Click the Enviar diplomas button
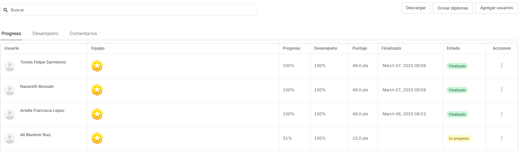519x151 pixels. [453, 8]
